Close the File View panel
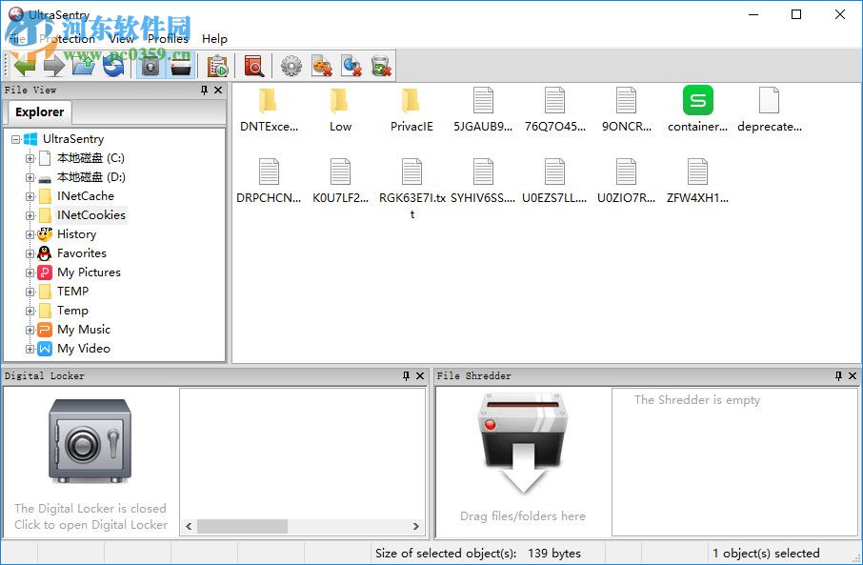Viewport: 863px width, 565px height. (x=218, y=90)
